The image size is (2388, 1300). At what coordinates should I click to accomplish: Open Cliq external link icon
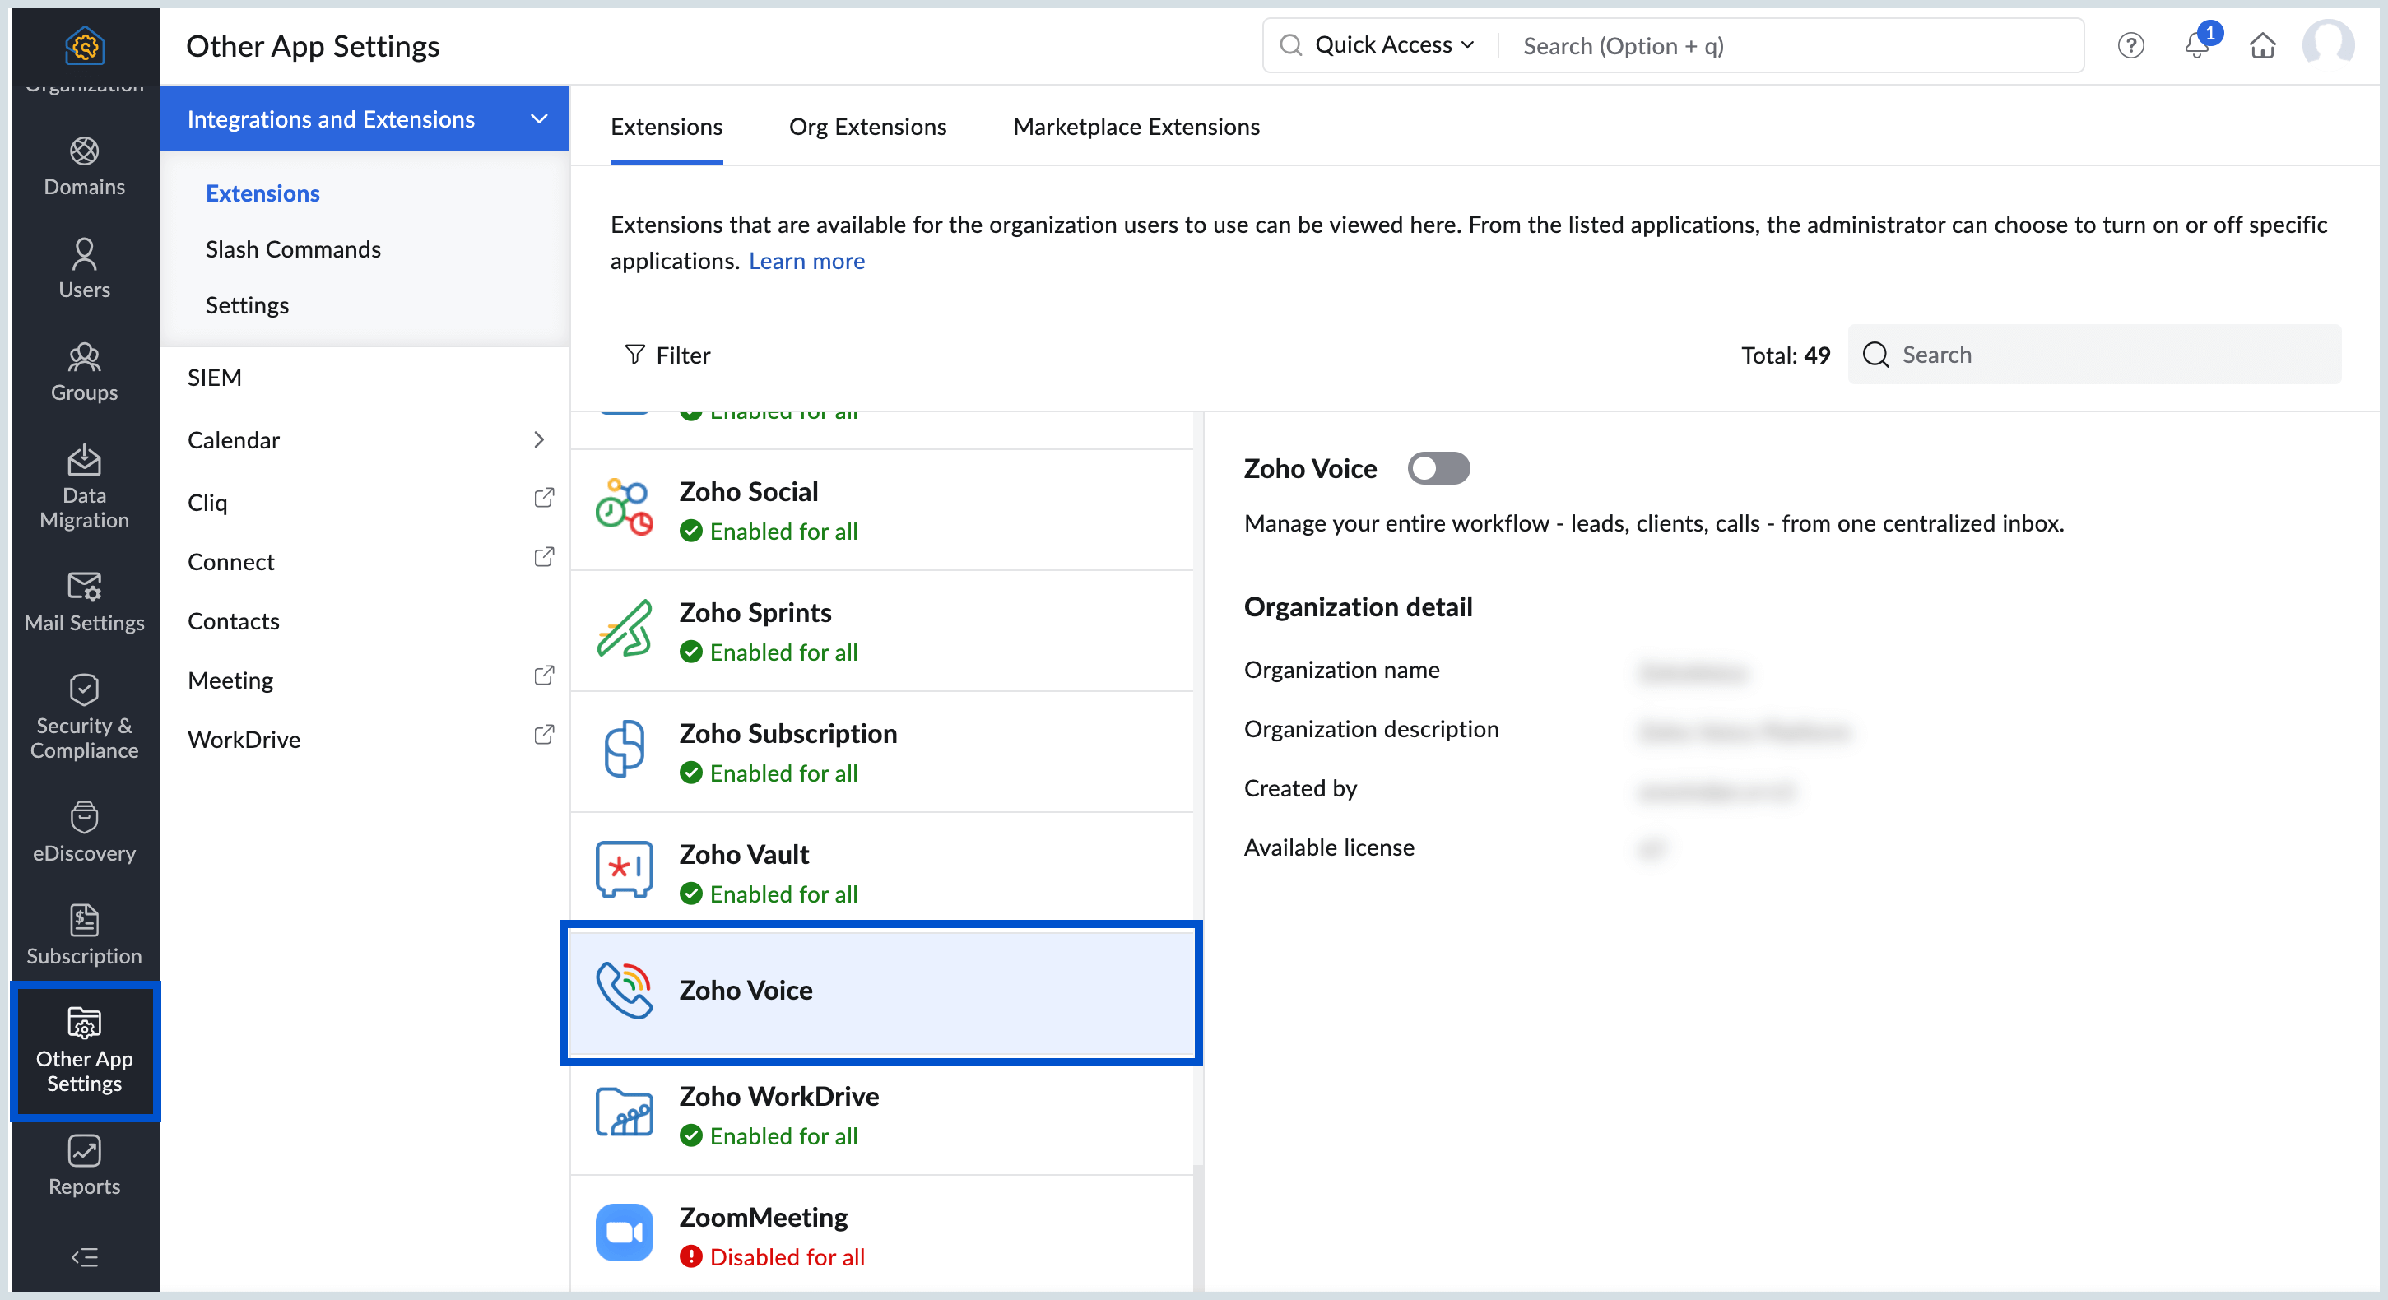[x=544, y=499]
